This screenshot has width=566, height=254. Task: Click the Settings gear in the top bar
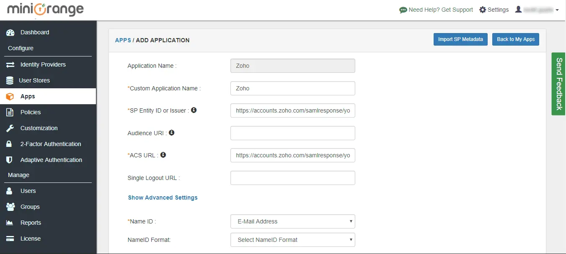482,9
